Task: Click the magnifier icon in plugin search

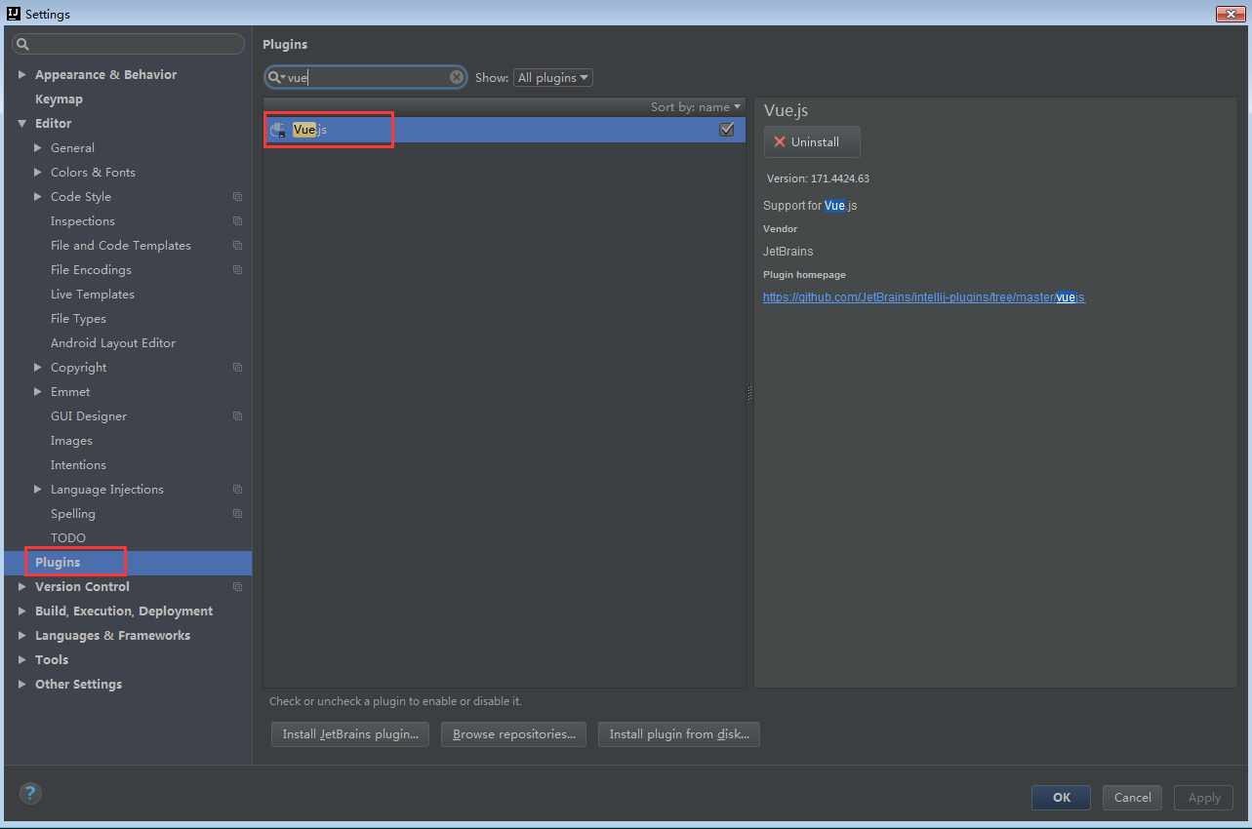Action: [275, 77]
